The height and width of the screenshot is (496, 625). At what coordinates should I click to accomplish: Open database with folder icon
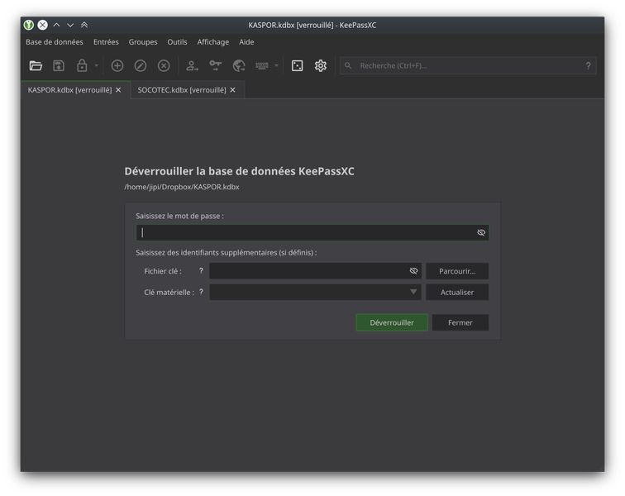[x=36, y=66]
